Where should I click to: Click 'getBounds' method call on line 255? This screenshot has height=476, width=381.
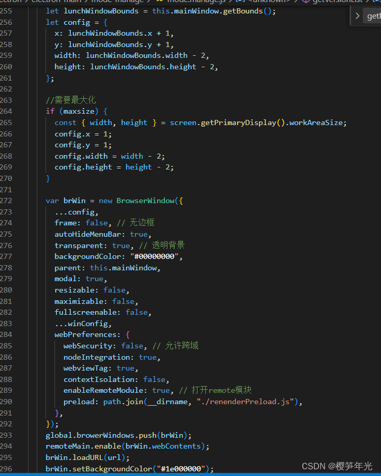242,11
